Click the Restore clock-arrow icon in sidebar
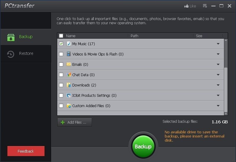 11,54
